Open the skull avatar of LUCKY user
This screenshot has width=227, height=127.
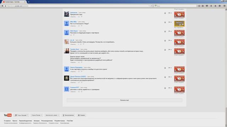click(x=67, y=78)
